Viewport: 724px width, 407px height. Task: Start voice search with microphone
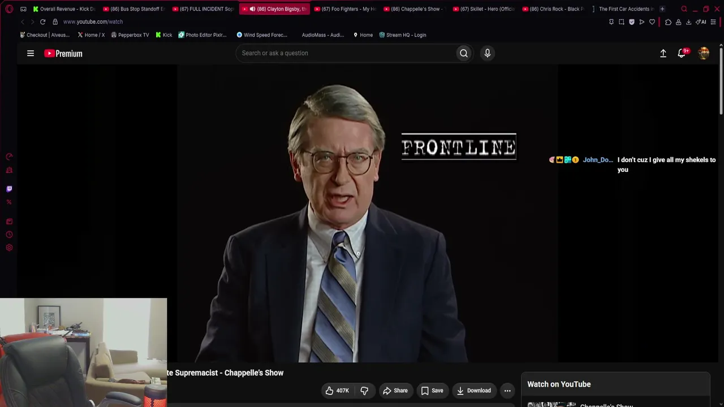(x=488, y=53)
